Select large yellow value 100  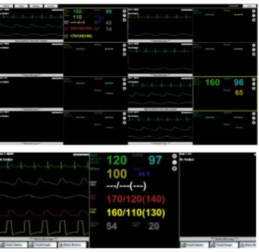(x=117, y=174)
